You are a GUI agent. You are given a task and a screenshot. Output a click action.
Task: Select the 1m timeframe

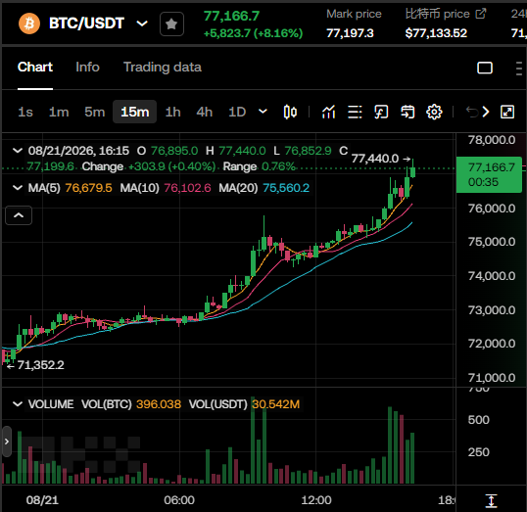coord(59,112)
